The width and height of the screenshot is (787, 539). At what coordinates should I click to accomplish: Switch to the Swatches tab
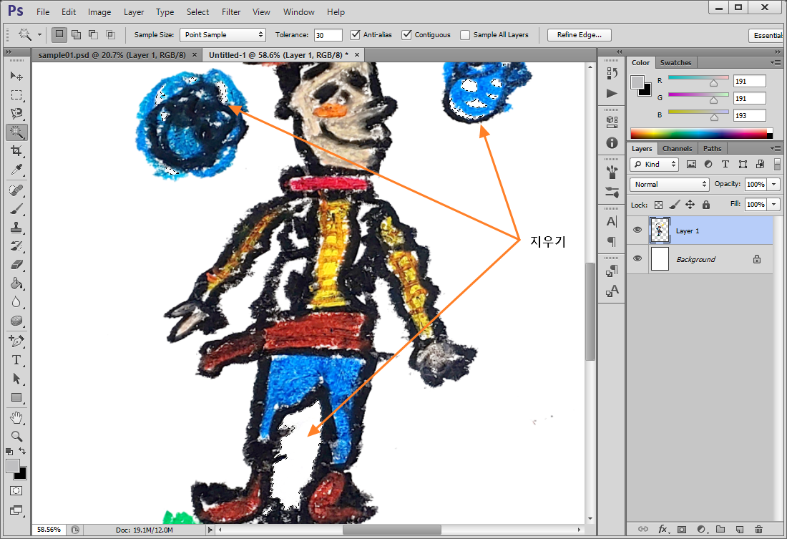click(x=675, y=63)
